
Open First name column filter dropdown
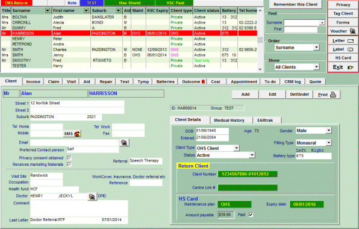tap(86, 11)
